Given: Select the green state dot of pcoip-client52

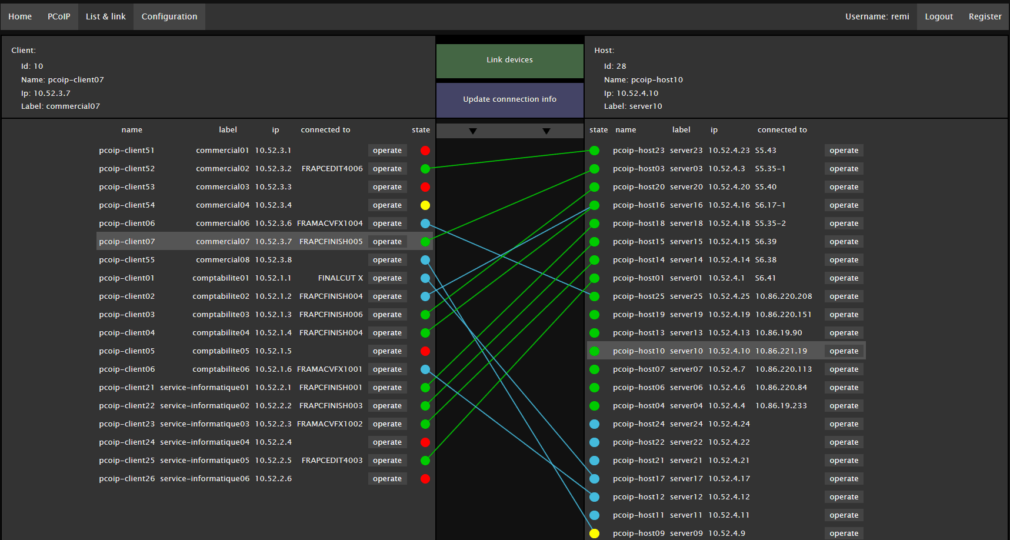Looking at the screenshot, I should [425, 169].
